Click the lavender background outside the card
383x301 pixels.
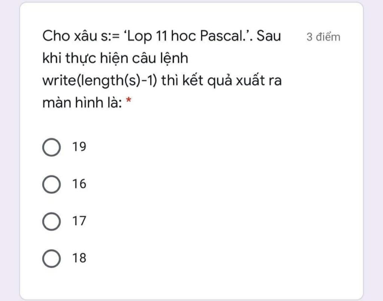[374, 150]
